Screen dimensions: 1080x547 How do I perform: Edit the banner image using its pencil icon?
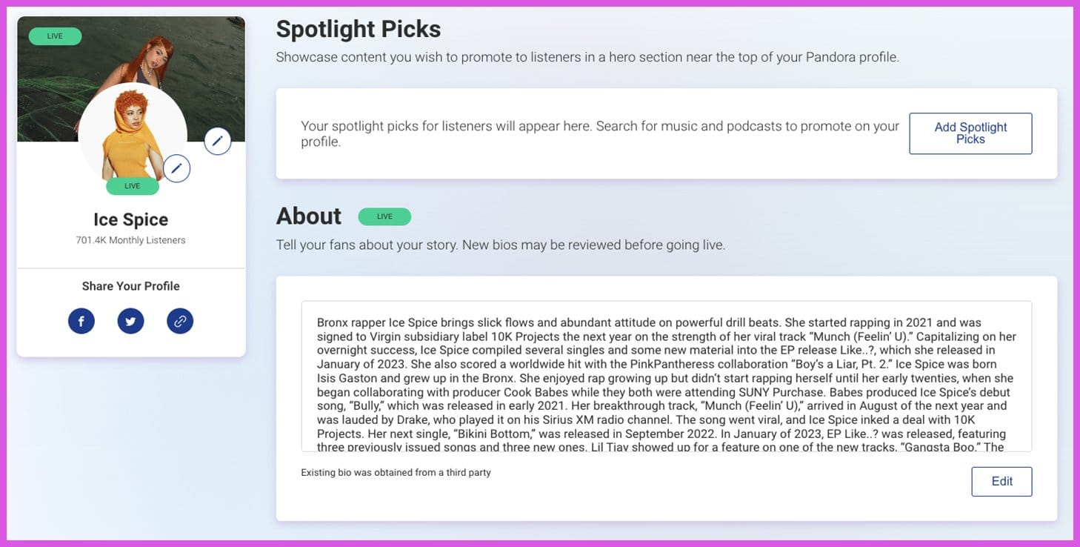[218, 140]
